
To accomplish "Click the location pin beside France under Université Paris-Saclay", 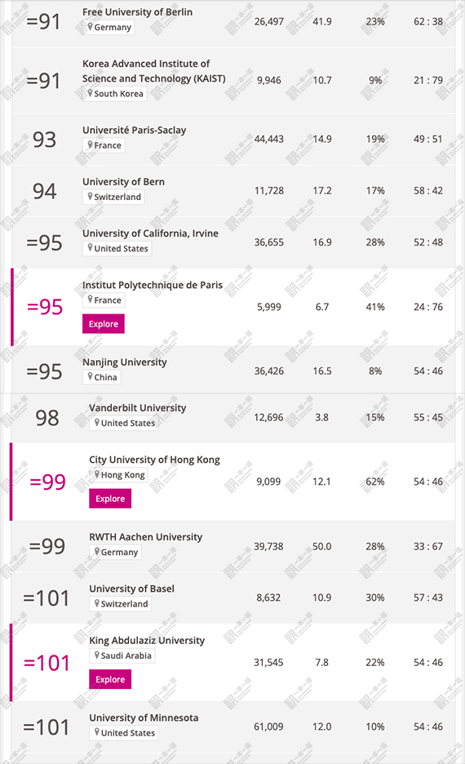I will 90,144.
